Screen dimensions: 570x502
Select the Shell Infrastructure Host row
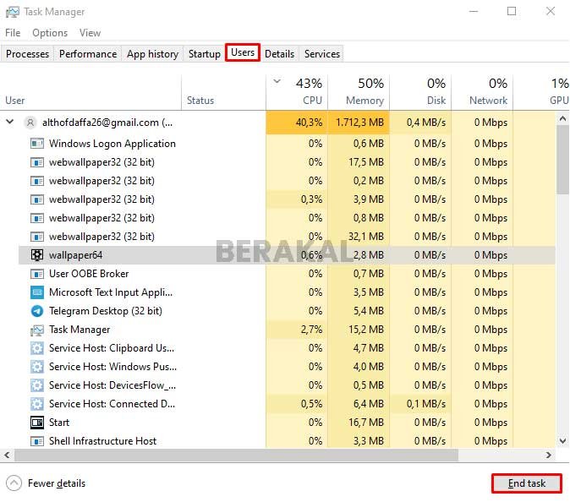tap(287, 441)
